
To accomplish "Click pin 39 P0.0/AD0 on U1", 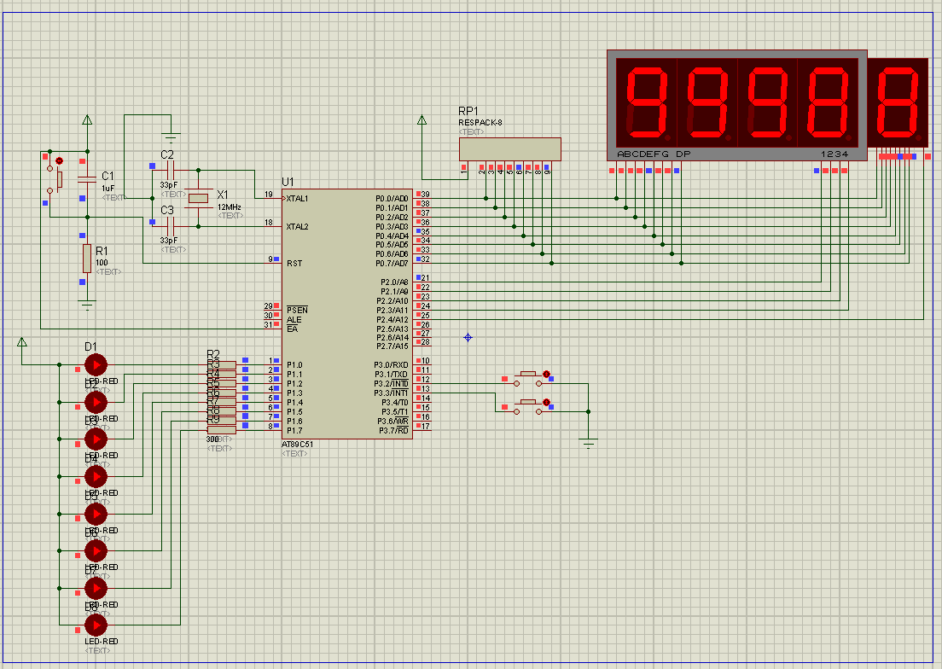I will point(422,198).
